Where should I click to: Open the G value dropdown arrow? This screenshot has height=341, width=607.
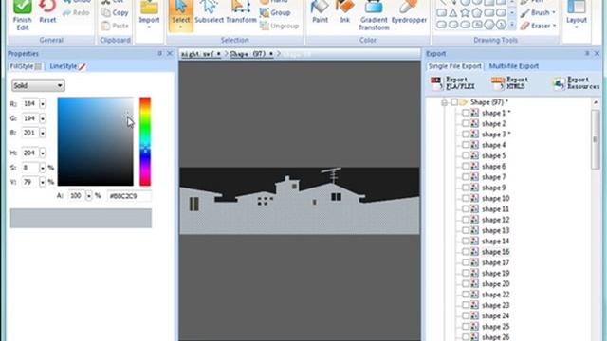coord(42,118)
